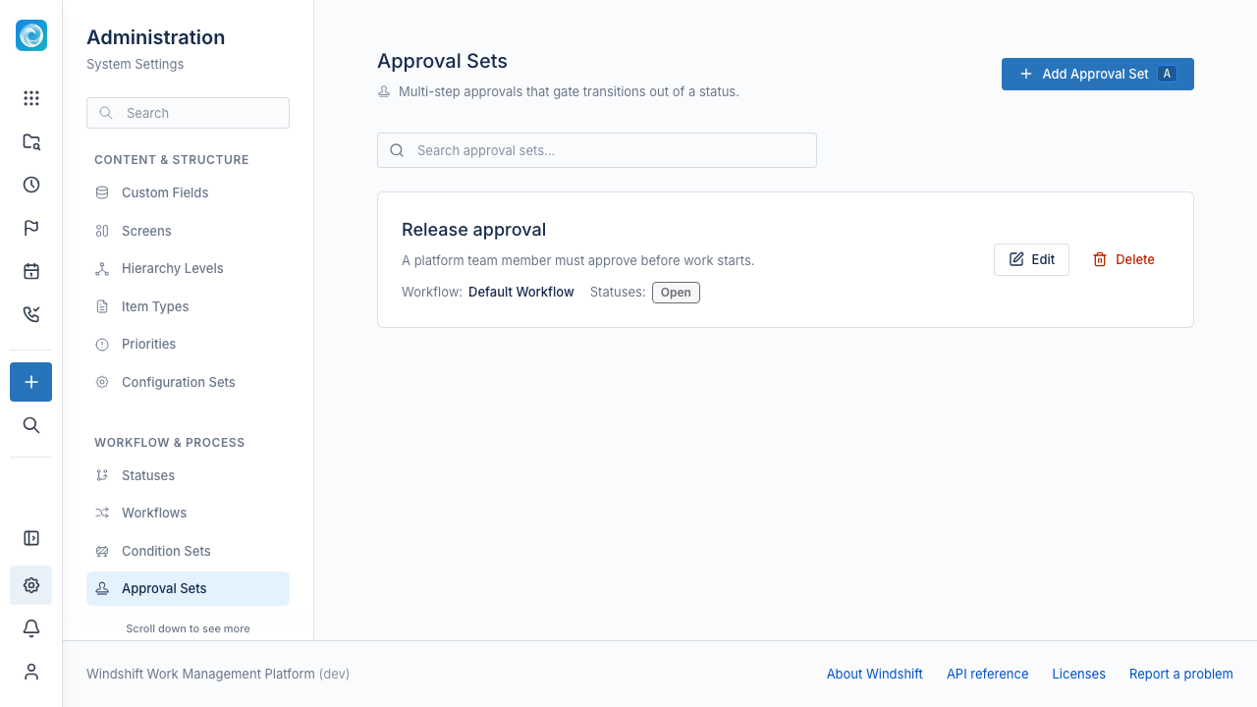The image size is (1257, 707).
Task: Open the clock history icon
Action: (31, 185)
